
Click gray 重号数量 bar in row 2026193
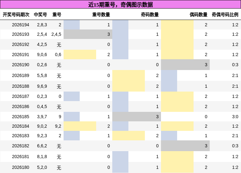(x=88, y=34)
